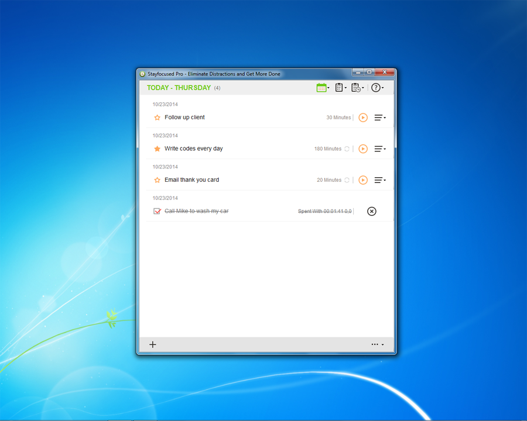Click the TODAY - THURSDAY heading
The image size is (527, 421).
(x=179, y=88)
